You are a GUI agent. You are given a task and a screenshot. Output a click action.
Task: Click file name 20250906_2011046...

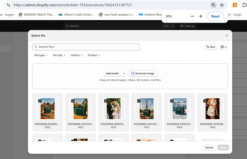(x=213, y=124)
